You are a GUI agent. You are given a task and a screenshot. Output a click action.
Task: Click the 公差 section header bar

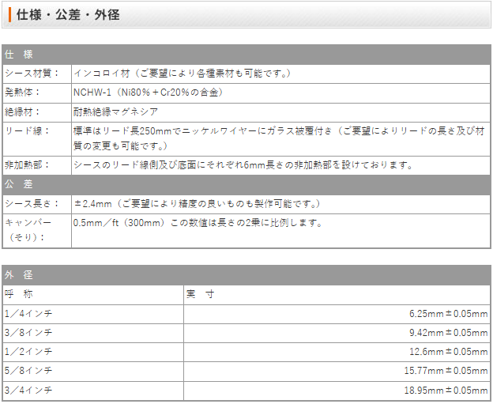coord(246,184)
